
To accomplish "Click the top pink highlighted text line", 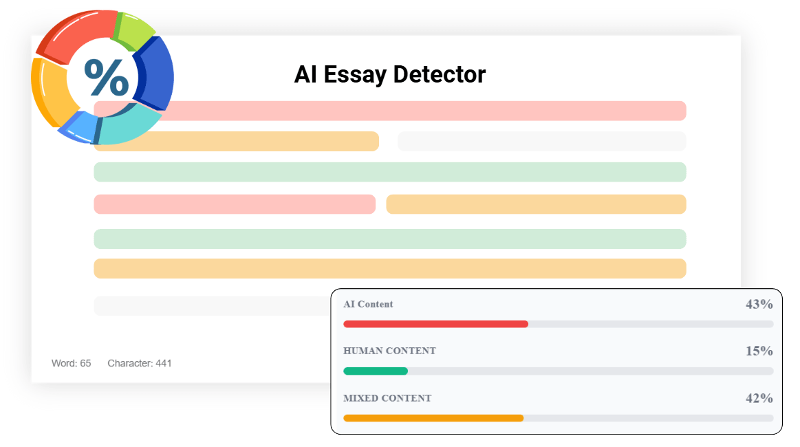I will [390, 111].
